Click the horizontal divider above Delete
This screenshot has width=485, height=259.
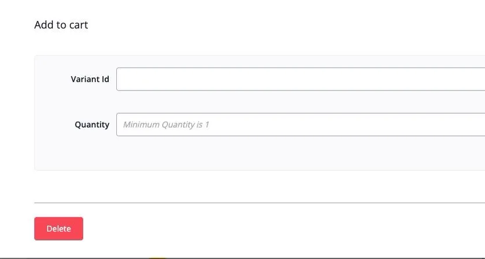(259, 203)
